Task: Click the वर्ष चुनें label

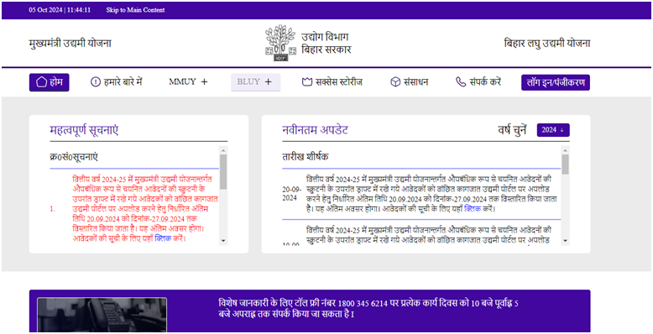Action: pos(512,130)
